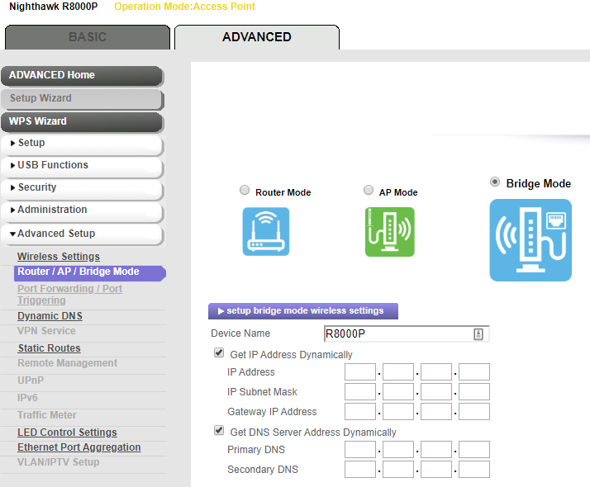Expand the Setup menu section
Viewport: 590px width, 487px height.
[x=83, y=144]
